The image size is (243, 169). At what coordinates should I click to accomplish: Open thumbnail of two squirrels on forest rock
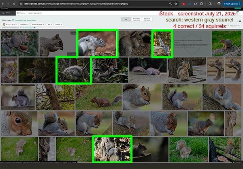(x=162, y=44)
